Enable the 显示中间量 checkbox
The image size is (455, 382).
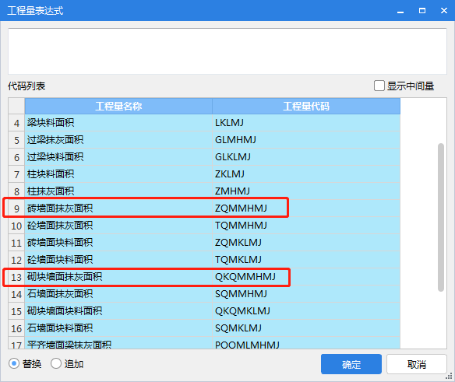(379, 86)
